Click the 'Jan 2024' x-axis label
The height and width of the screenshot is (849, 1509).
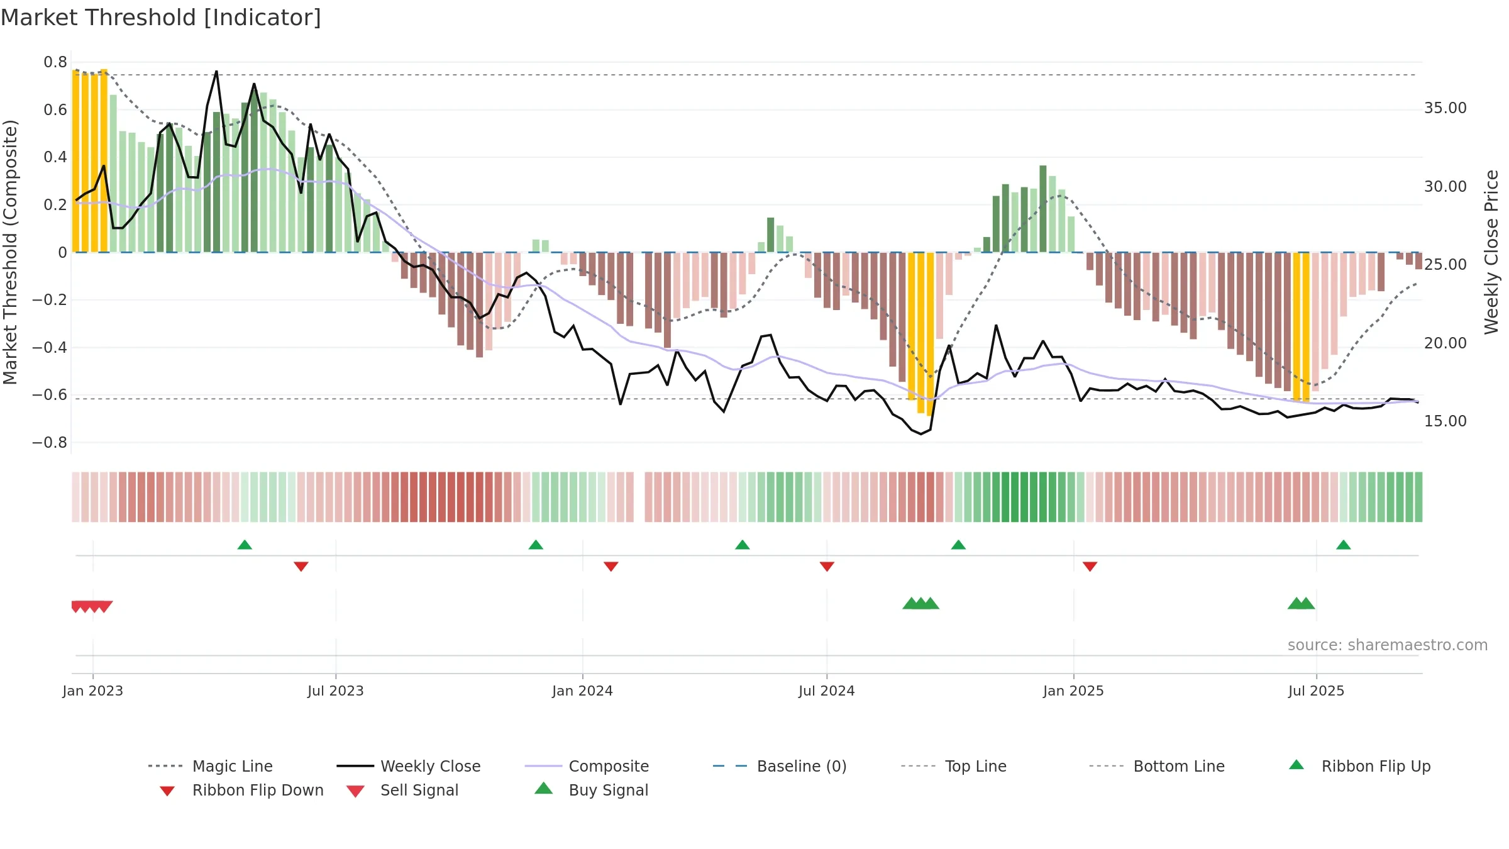(583, 691)
